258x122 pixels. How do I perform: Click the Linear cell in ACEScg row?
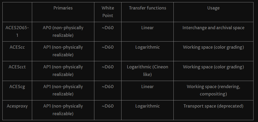click(147, 87)
